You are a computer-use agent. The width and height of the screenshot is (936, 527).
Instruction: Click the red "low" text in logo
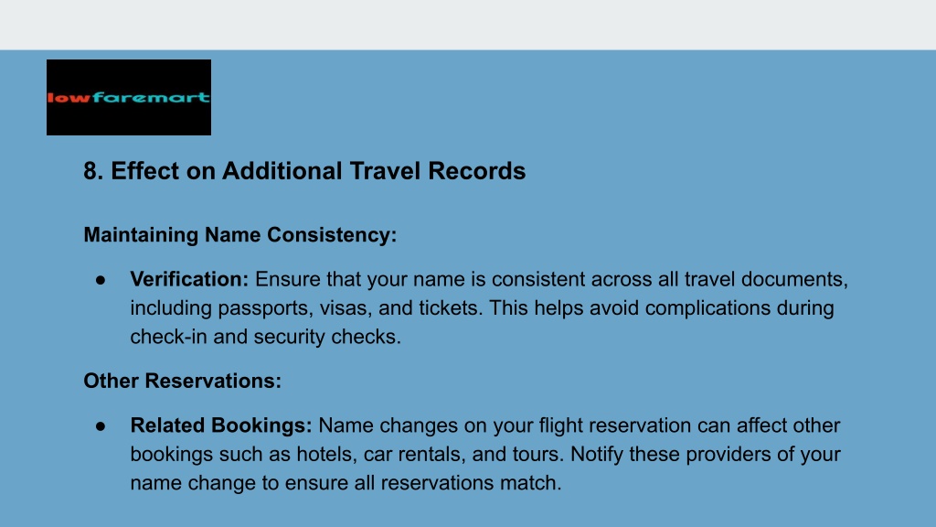(x=69, y=98)
